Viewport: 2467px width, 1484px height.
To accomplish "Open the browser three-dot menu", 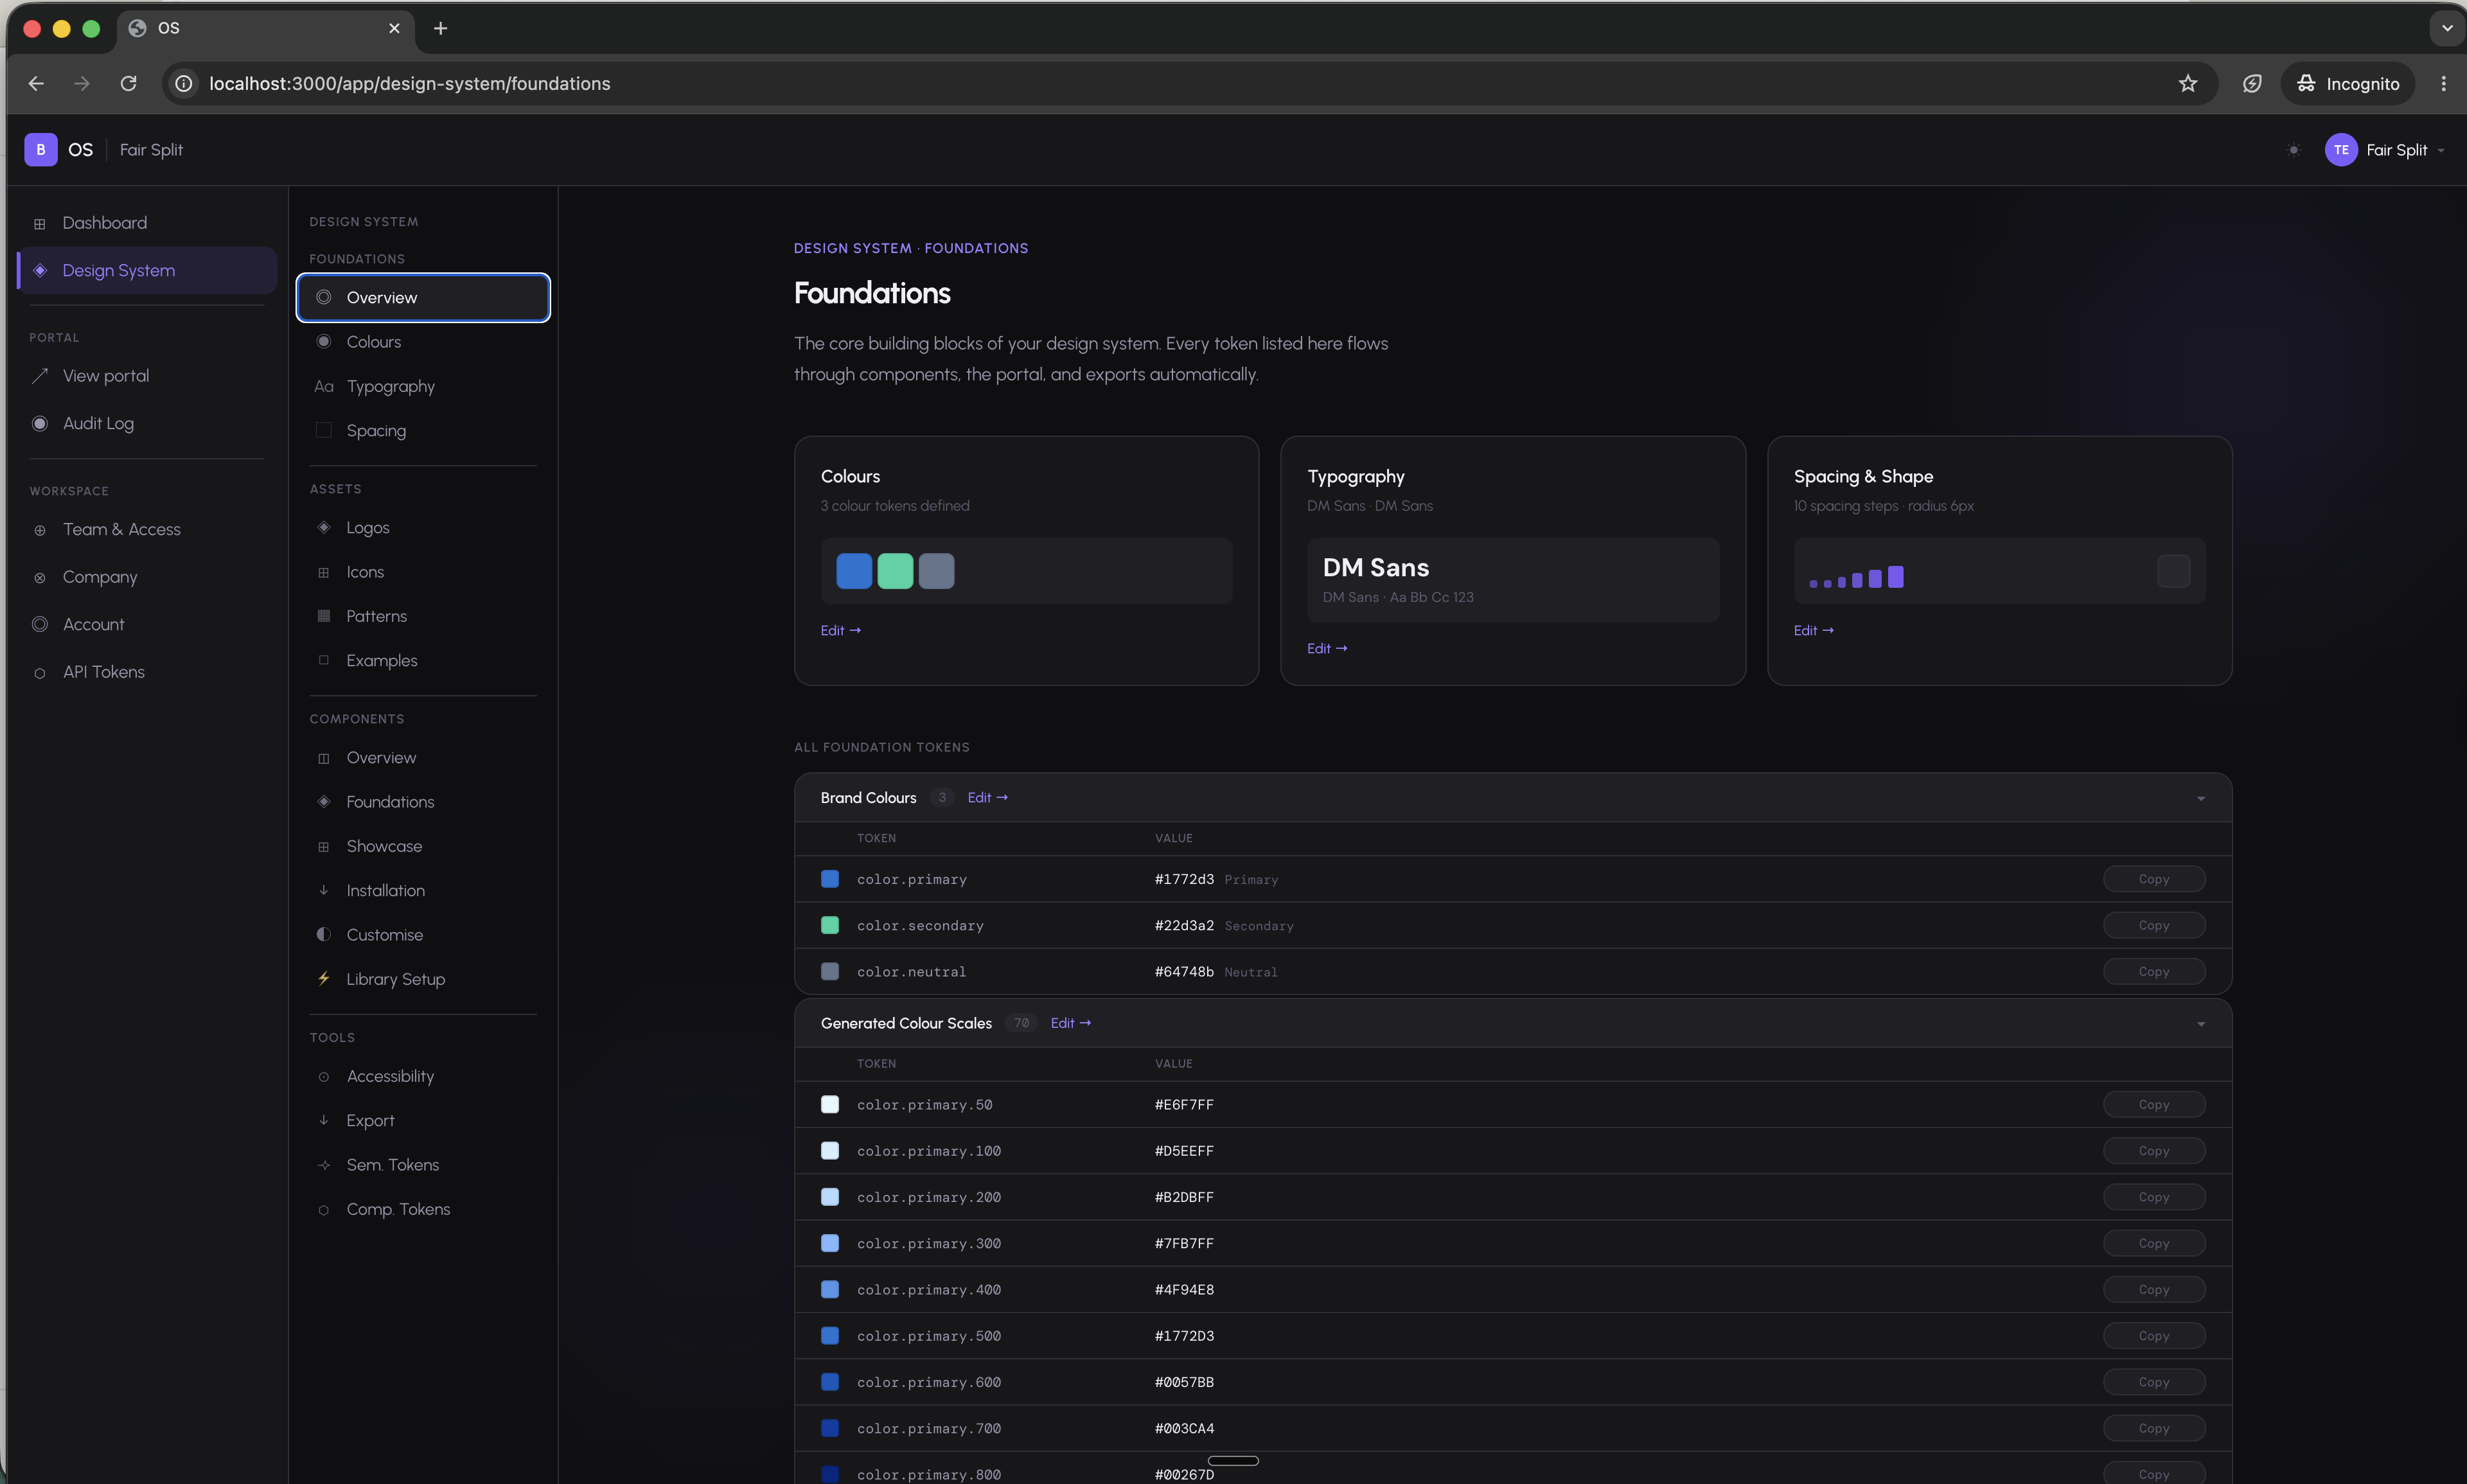I will click(x=2443, y=84).
